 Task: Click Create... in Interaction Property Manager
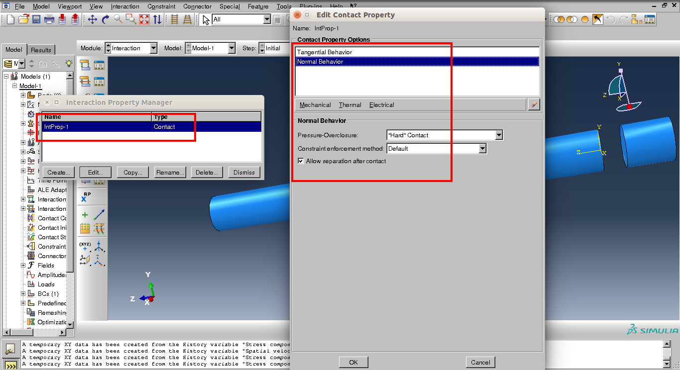(x=59, y=172)
